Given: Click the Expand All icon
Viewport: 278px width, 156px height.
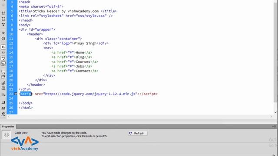Looking at the screenshot, I should (x=3, y=24).
